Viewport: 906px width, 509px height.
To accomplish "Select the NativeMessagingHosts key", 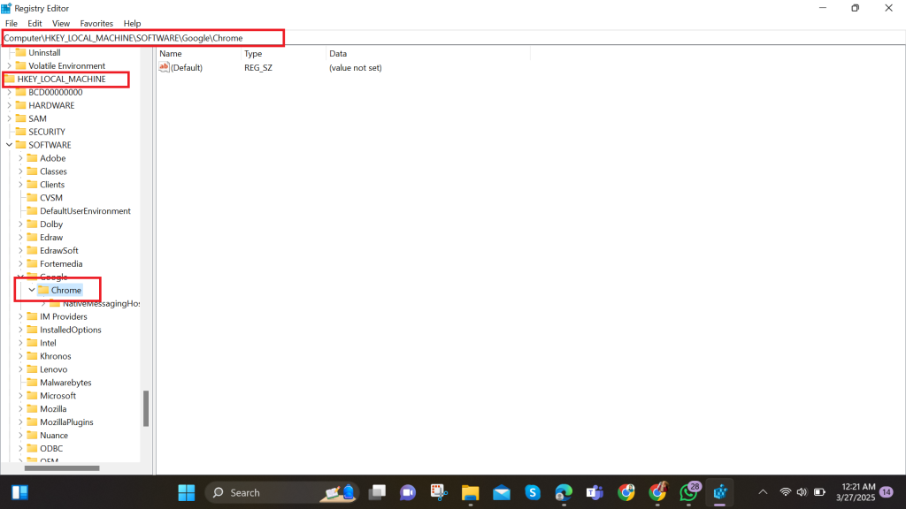I will pos(101,304).
